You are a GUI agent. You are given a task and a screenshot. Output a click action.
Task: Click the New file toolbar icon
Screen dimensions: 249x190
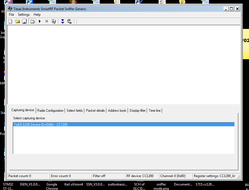click(x=10, y=21)
